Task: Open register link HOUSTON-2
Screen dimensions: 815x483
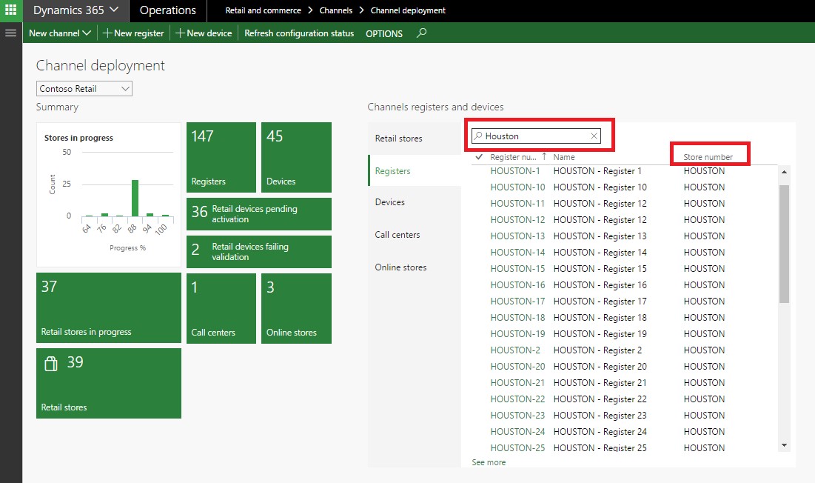Action: [x=515, y=350]
